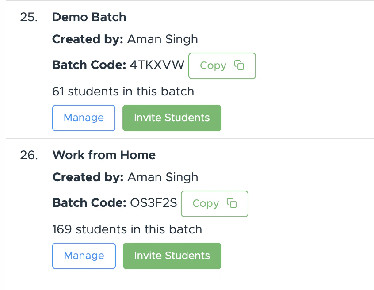Select the Demo Batch title

click(89, 17)
